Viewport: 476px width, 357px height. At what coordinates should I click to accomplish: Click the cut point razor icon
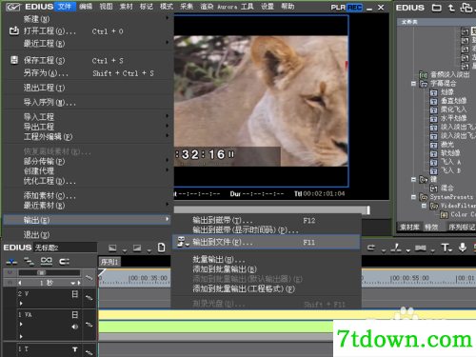(396, 248)
